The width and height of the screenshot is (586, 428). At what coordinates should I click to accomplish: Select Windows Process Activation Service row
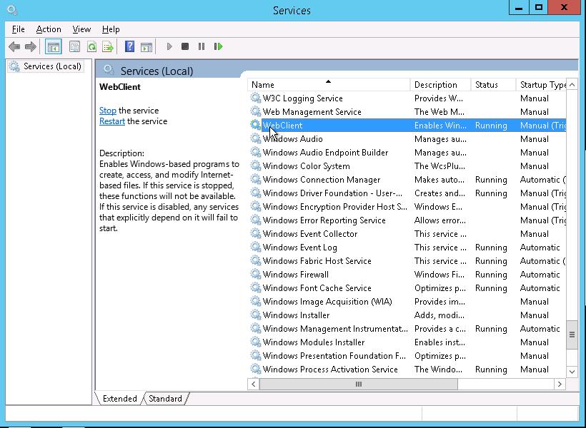pyautogui.click(x=407, y=369)
